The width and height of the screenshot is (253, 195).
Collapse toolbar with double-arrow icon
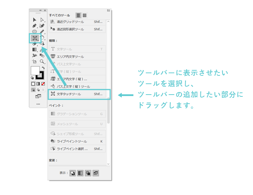point(40,11)
